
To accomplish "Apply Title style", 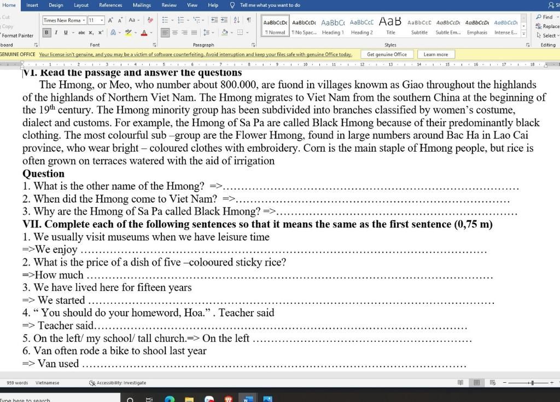I will click(390, 26).
